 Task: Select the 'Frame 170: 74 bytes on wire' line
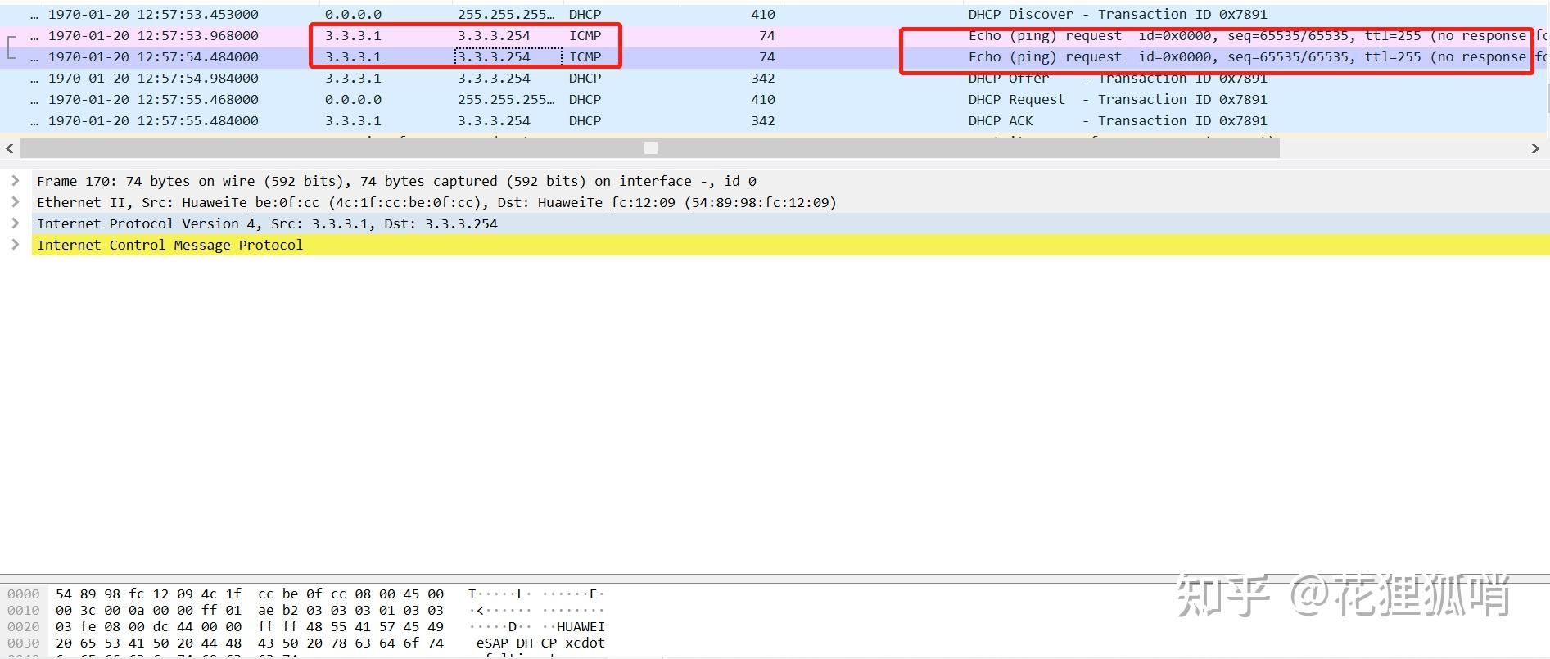(790, 181)
